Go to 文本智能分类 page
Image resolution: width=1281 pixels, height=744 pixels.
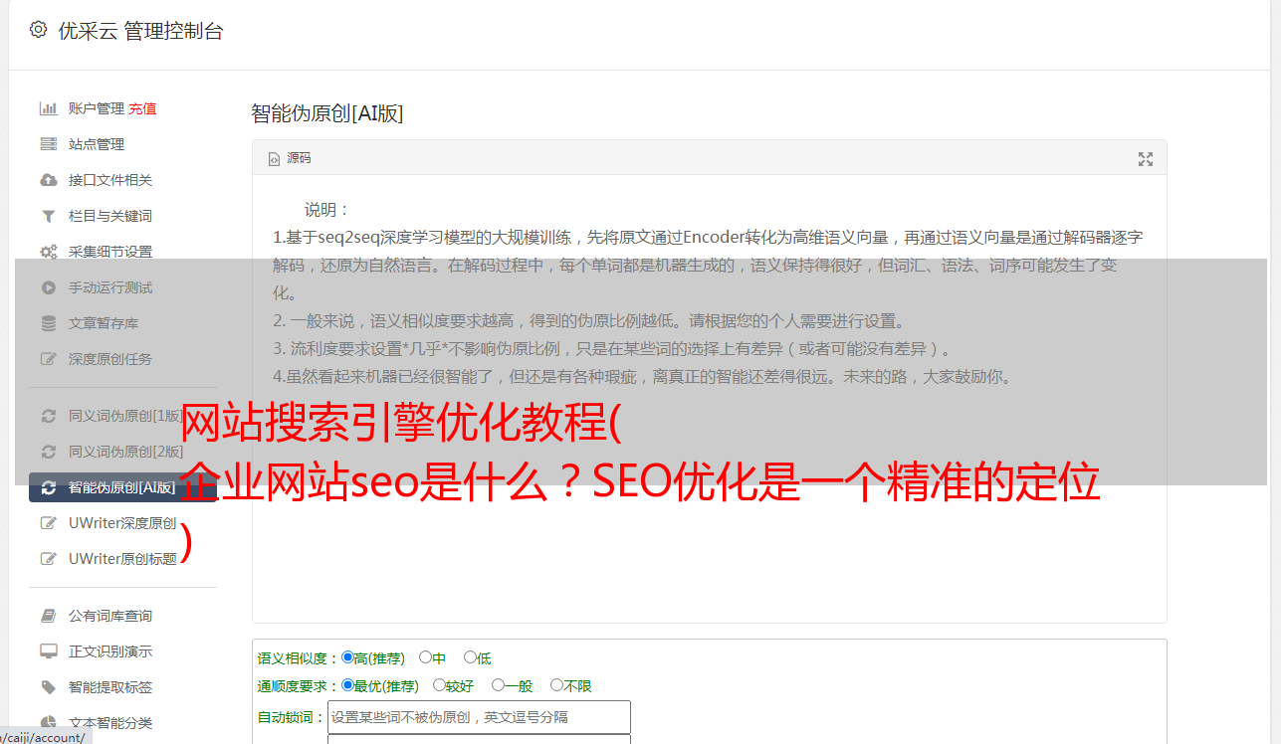coord(110,723)
